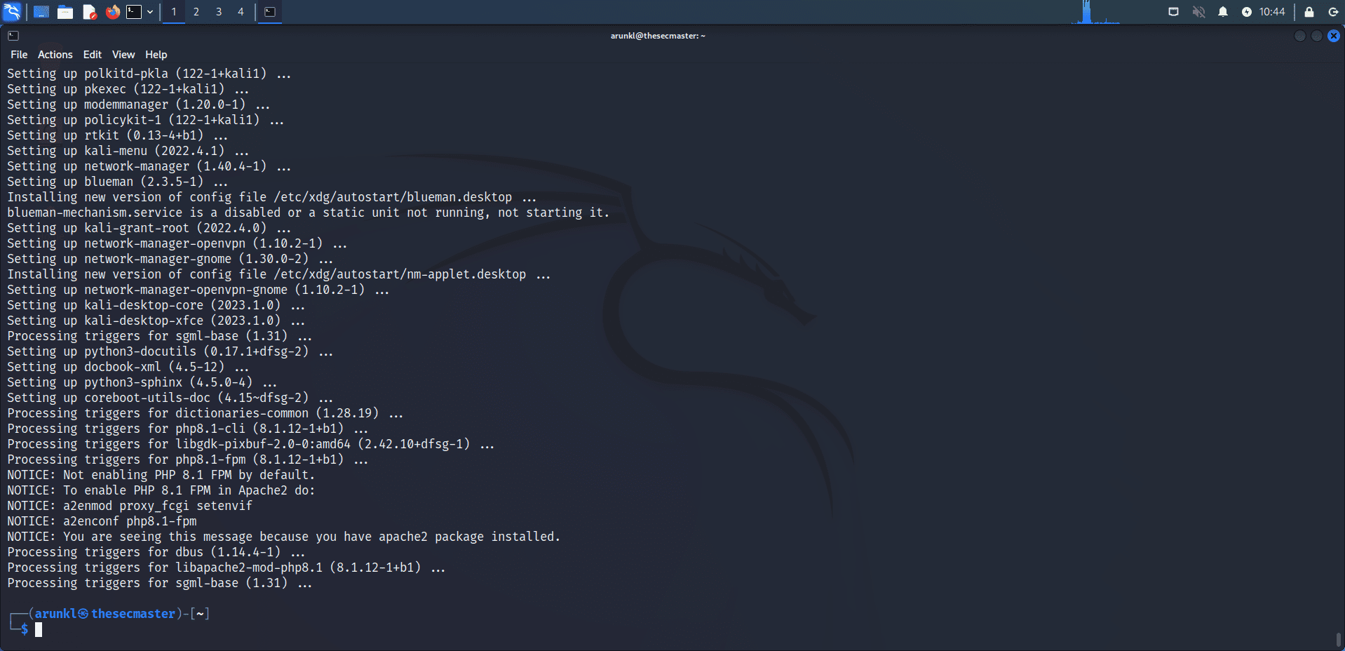Viewport: 1345px width, 651px height.
Task: Select the terminal window button in taskbar
Action: click(x=270, y=12)
